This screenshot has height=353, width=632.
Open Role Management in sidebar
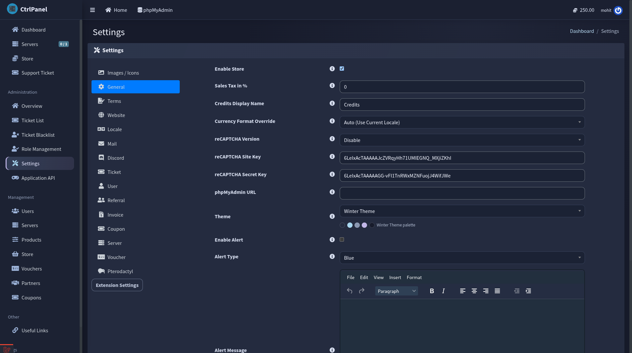point(40,149)
